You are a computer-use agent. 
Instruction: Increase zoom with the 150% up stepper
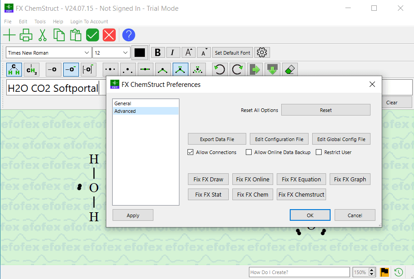[372, 270]
